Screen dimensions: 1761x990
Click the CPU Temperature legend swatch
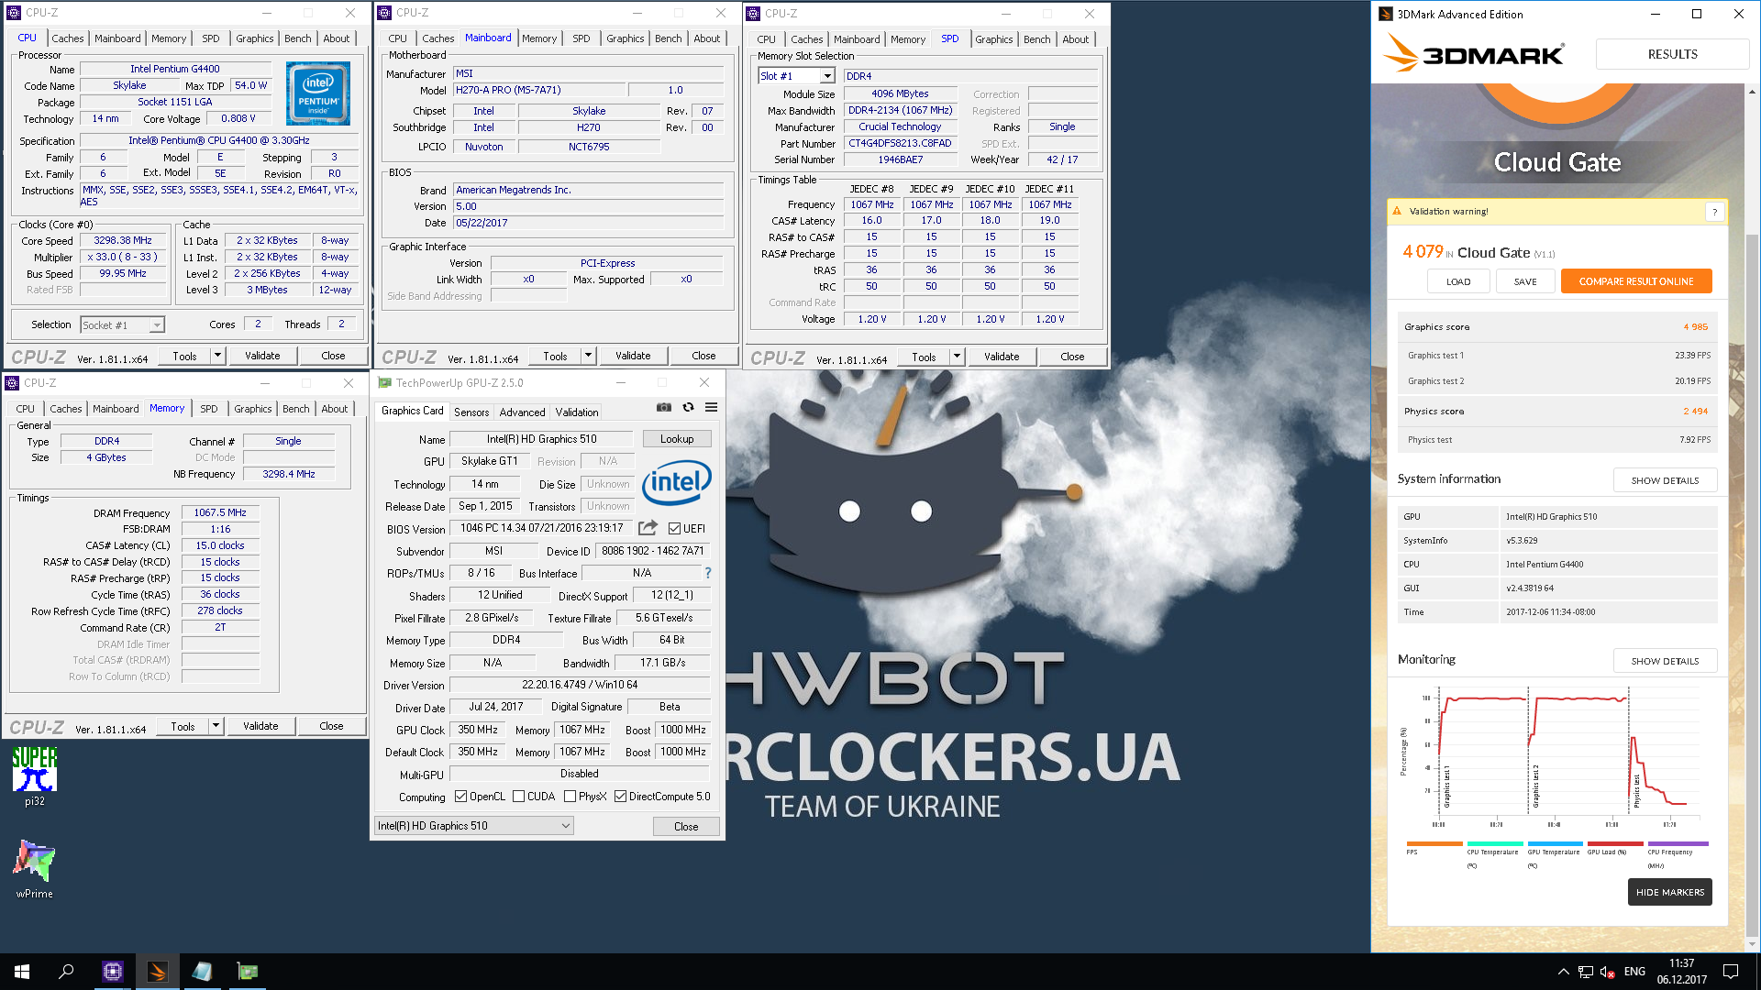(1495, 843)
